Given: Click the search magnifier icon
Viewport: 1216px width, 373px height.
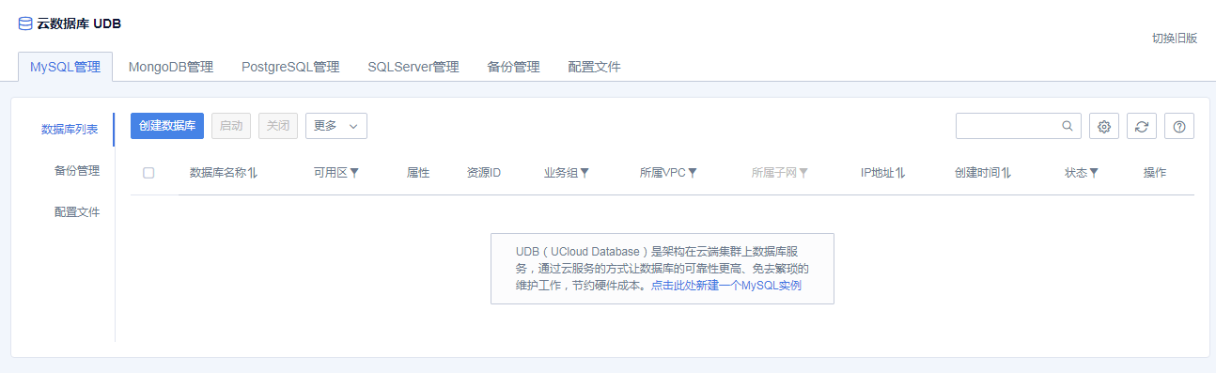Looking at the screenshot, I should tap(1067, 126).
